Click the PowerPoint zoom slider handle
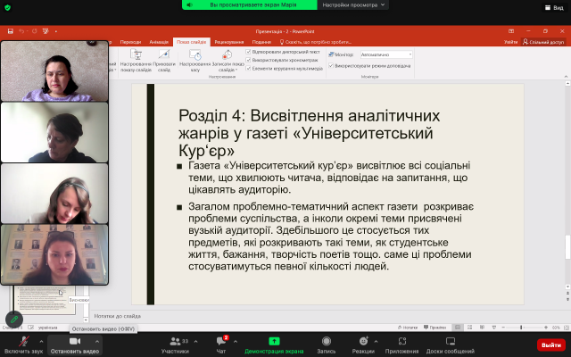 [x=521, y=328]
